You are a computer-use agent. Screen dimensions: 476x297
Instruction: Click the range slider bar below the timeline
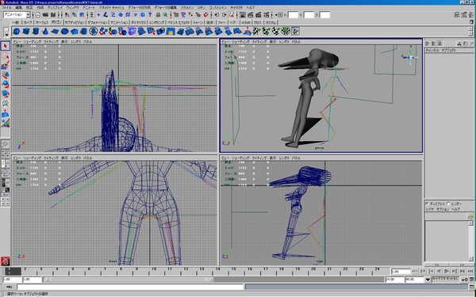coord(128,280)
